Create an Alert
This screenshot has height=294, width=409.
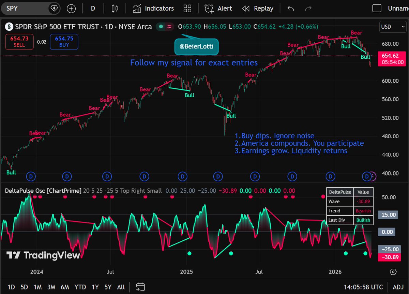tap(218, 9)
